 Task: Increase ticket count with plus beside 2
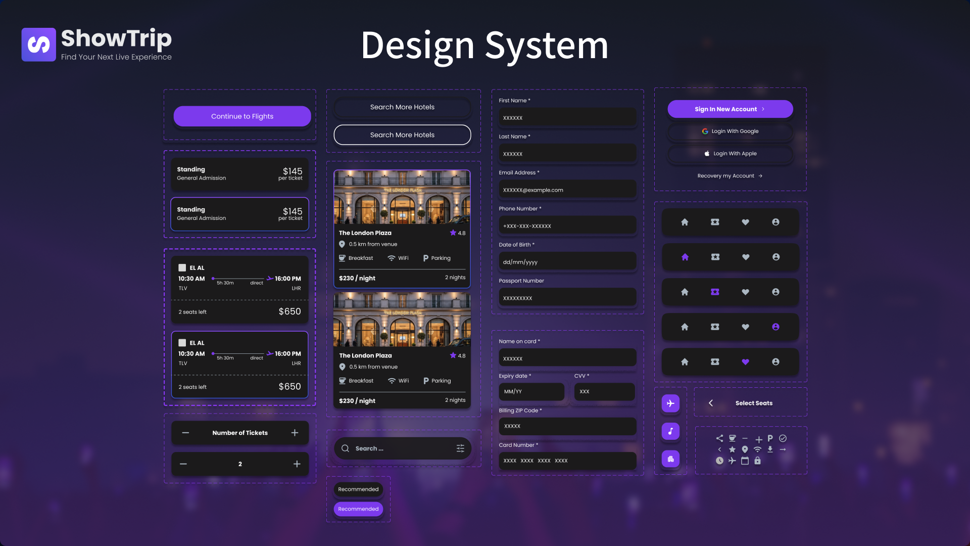point(297,464)
